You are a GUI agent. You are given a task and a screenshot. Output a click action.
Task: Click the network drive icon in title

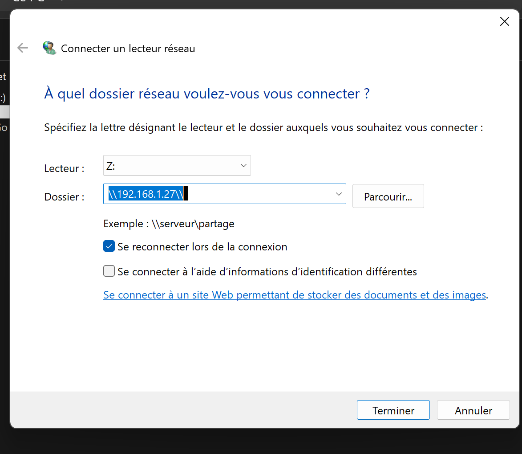tap(49, 48)
